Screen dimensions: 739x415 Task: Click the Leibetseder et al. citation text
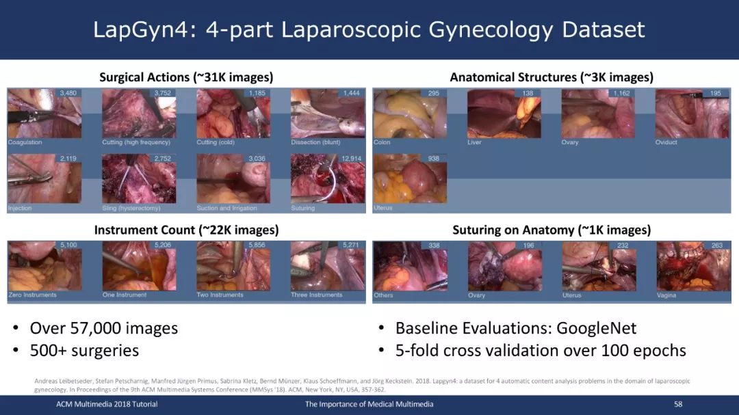coord(362,386)
